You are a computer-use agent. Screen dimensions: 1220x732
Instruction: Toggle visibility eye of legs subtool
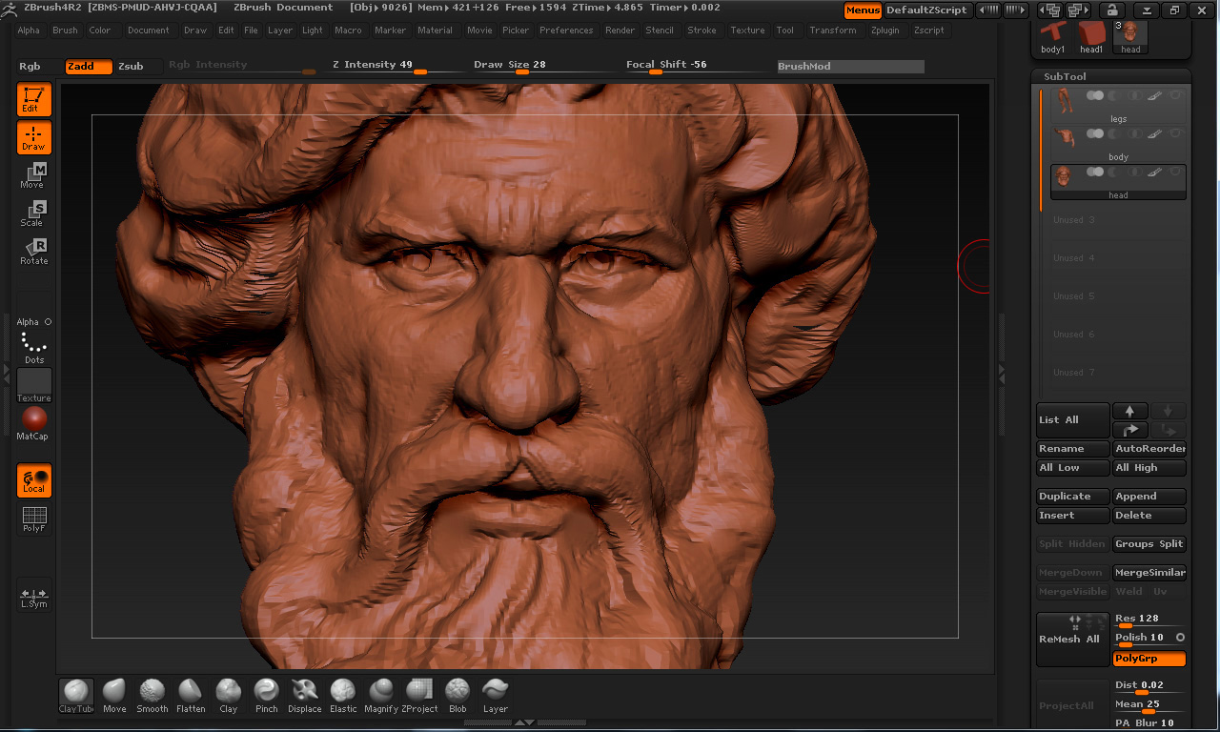point(1175,95)
